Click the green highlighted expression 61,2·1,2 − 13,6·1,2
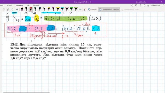 coord(65,18)
